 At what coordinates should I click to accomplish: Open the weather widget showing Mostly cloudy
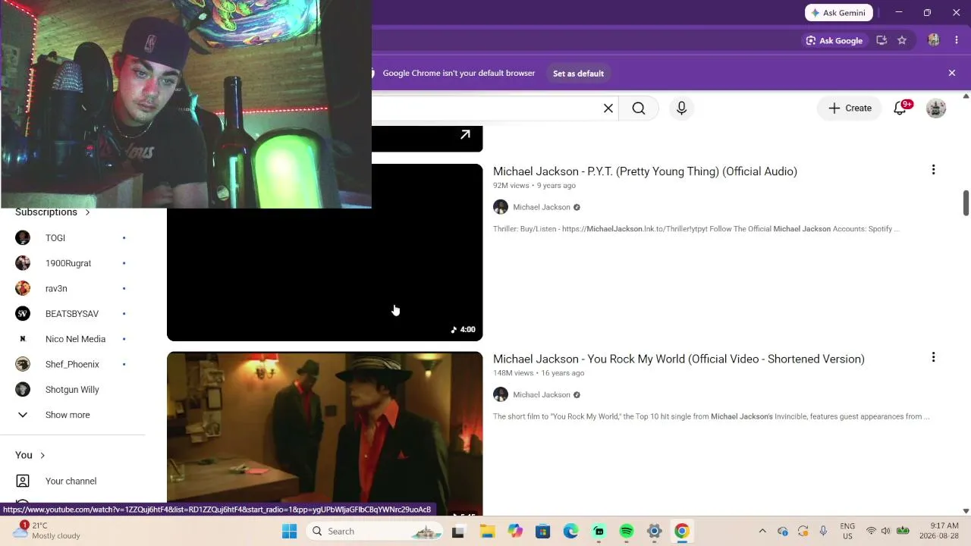(49, 531)
